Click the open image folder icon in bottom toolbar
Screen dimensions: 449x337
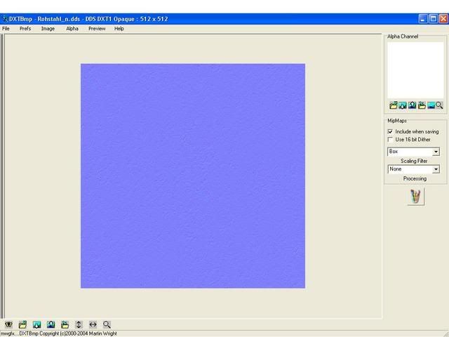tap(22, 324)
